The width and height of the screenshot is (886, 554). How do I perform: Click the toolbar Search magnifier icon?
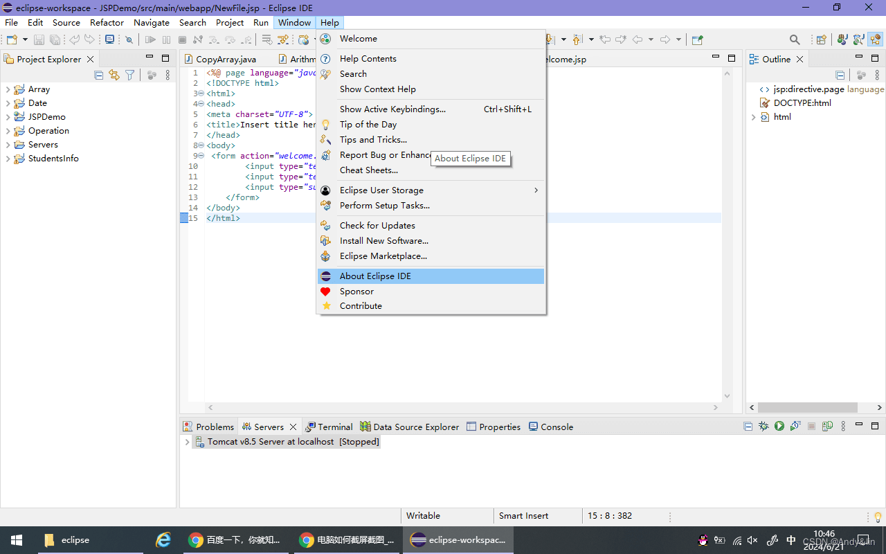(x=795, y=40)
